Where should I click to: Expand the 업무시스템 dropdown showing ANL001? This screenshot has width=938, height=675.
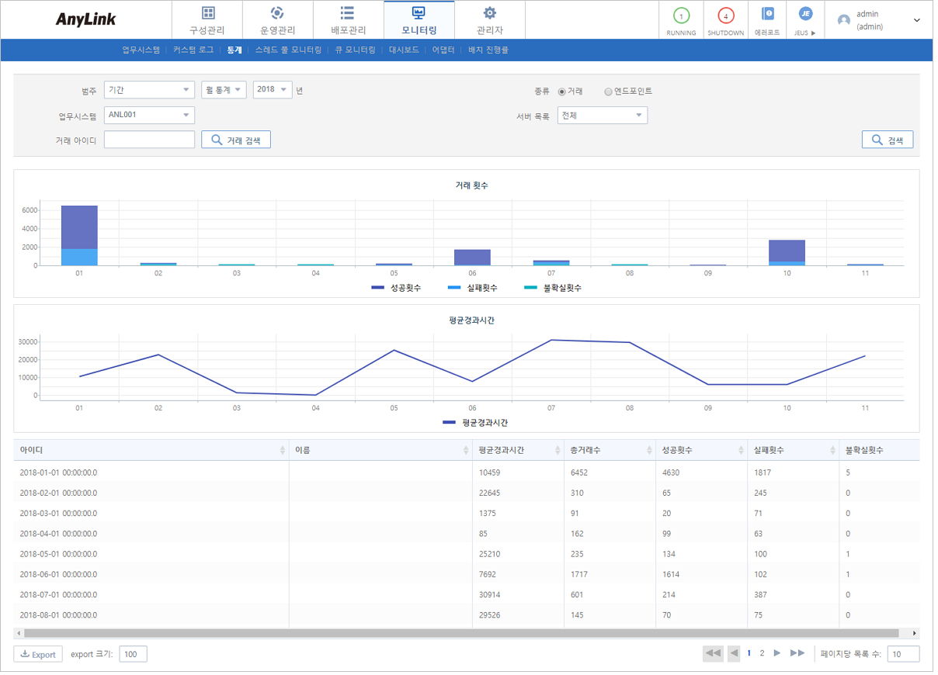coord(148,114)
